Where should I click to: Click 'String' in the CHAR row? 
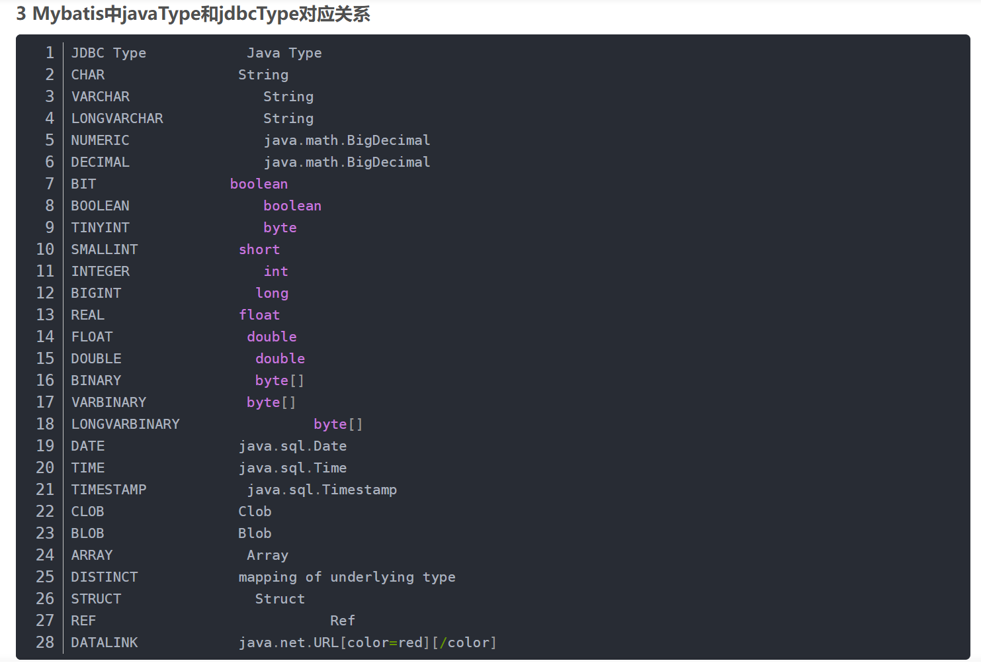(x=263, y=75)
